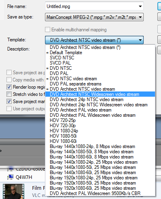Open the Save as type dropdown
Viewport: 161px width, 199px height.
tap(94, 17)
